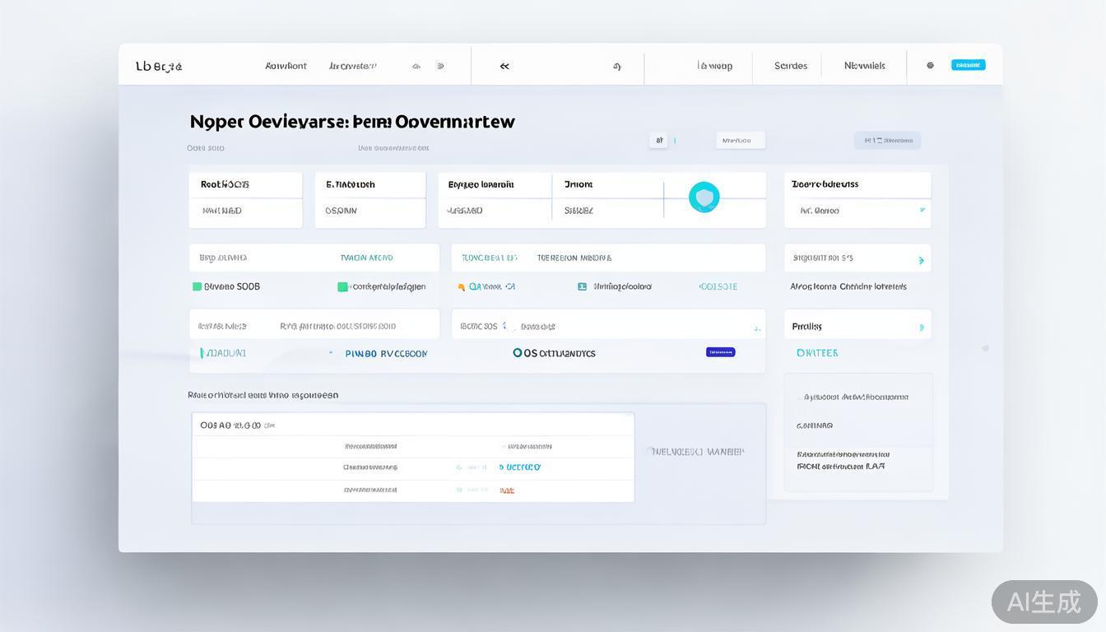Viewport: 1106px width, 632px height.
Task: Open the "Sordes" tab in the top navigation
Action: 790,66
